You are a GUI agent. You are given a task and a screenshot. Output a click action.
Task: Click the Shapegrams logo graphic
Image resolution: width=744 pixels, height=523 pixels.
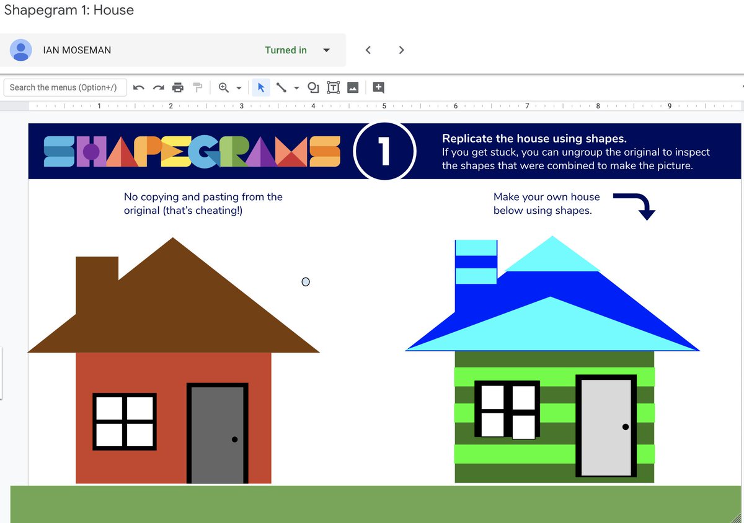[192, 151]
